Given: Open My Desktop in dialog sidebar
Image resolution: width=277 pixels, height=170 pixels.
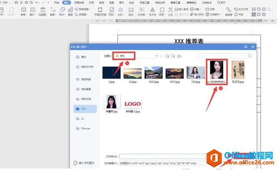Looking at the screenshot, I should tap(84, 89).
